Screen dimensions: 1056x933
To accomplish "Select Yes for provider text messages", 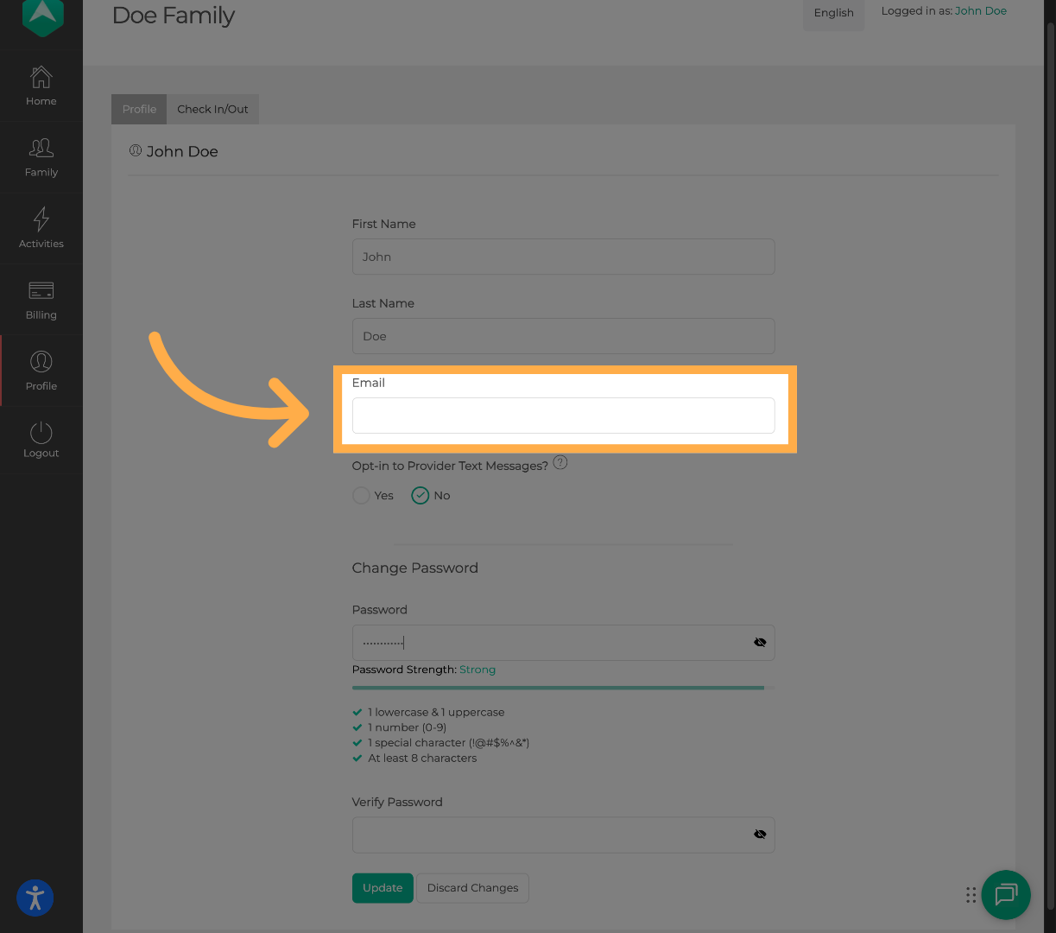I will (x=361, y=495).
